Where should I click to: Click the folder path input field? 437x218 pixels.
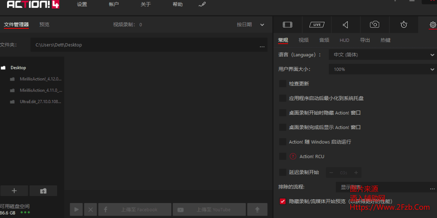pyautogui.click(x=149, y=45)
